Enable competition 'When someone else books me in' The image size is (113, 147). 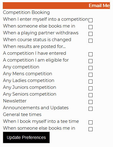tap(90, 27)
